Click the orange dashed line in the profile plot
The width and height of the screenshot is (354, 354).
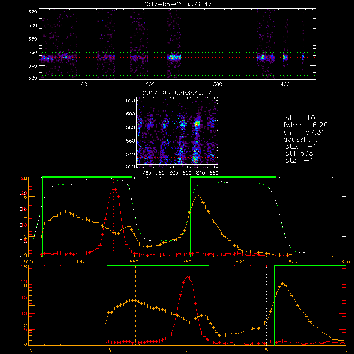click(68, 217)
